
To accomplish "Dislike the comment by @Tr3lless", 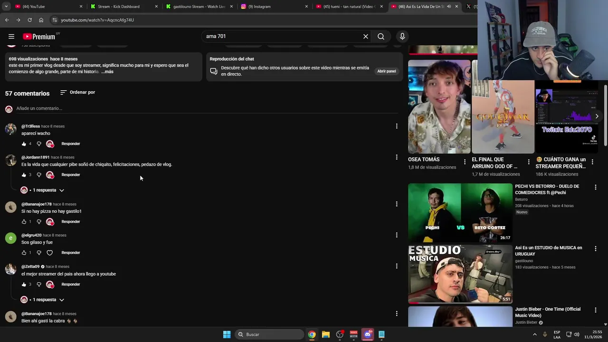I will pyautogui.click(x=39, y=144).
